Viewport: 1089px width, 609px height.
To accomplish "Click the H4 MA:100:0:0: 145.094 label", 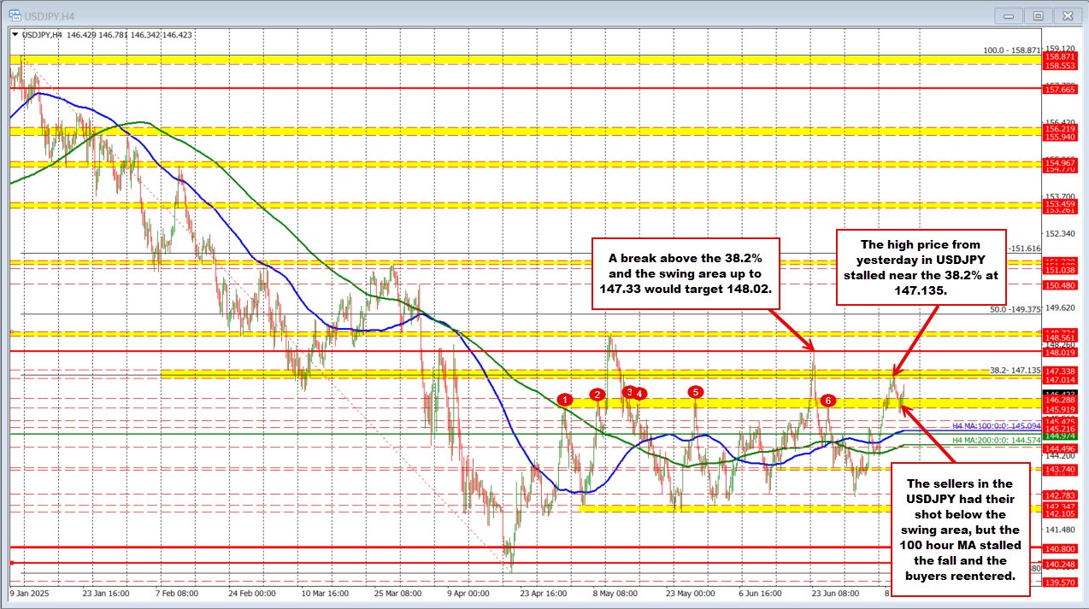I will tap(997, 425).
